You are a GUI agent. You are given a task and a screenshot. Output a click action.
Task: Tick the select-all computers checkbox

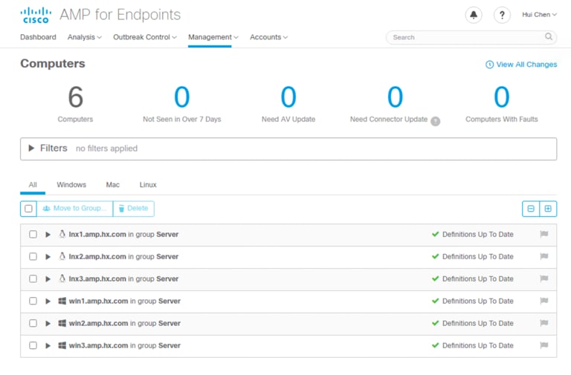28,209
